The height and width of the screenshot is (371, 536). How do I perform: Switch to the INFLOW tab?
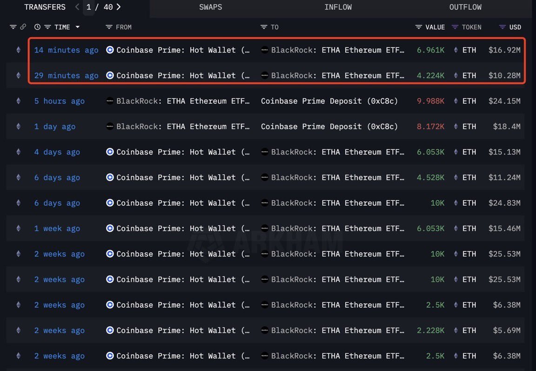(x=338, y=7)
